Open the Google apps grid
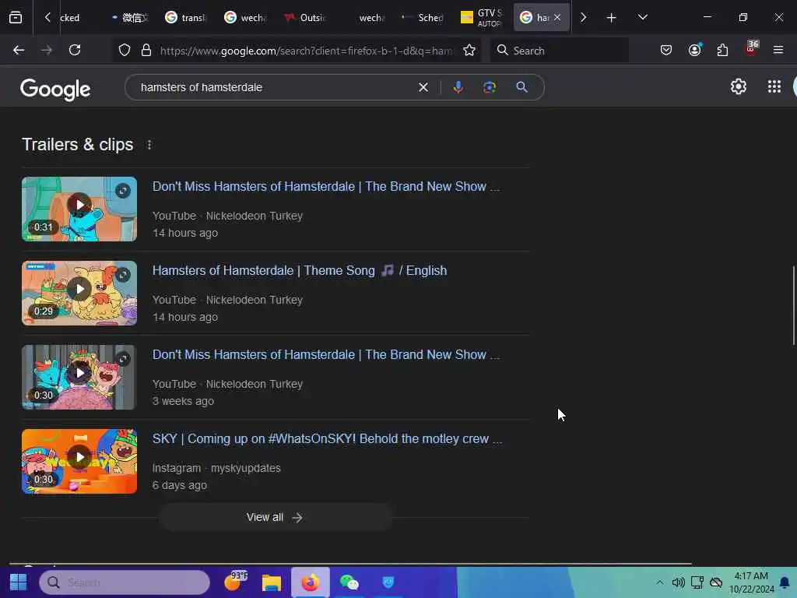This screenshot has height=598, width=797. [x=774, y=87]
